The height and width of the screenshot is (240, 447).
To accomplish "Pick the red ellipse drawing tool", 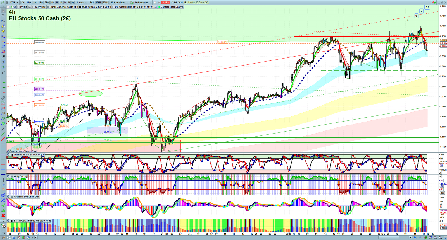I will click(x=3, y=108).
